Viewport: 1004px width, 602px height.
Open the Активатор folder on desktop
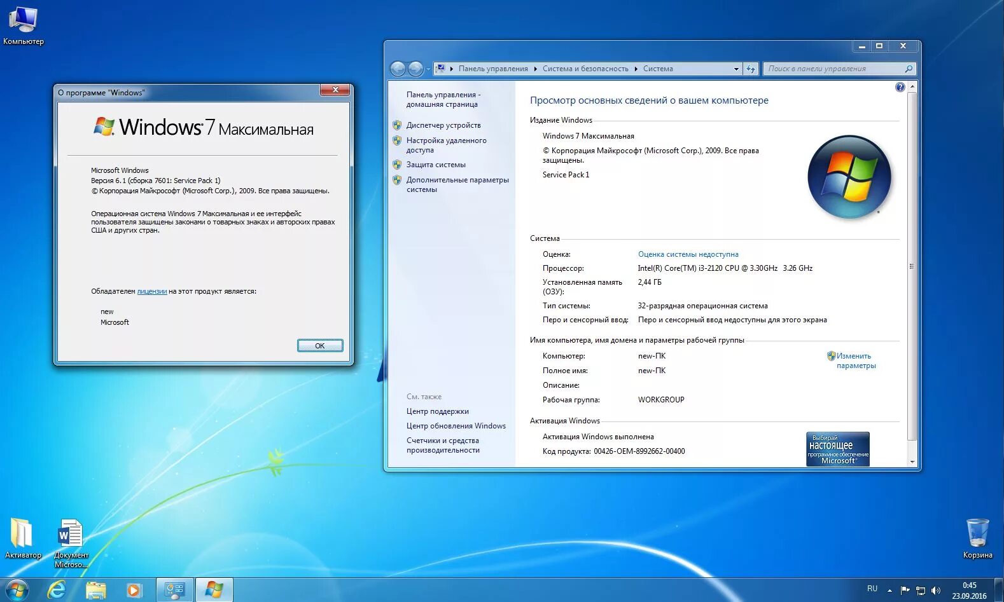click(x=23, y=538)
